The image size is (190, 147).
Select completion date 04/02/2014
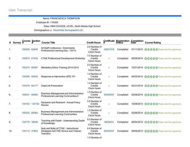click(137, 76)
